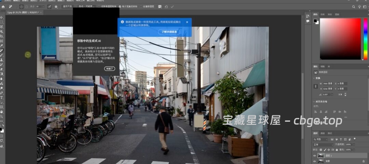The height and width of the screenshot is (164, 369).
Task: Click the Home icon in options bar
Action: click(3, 7)
